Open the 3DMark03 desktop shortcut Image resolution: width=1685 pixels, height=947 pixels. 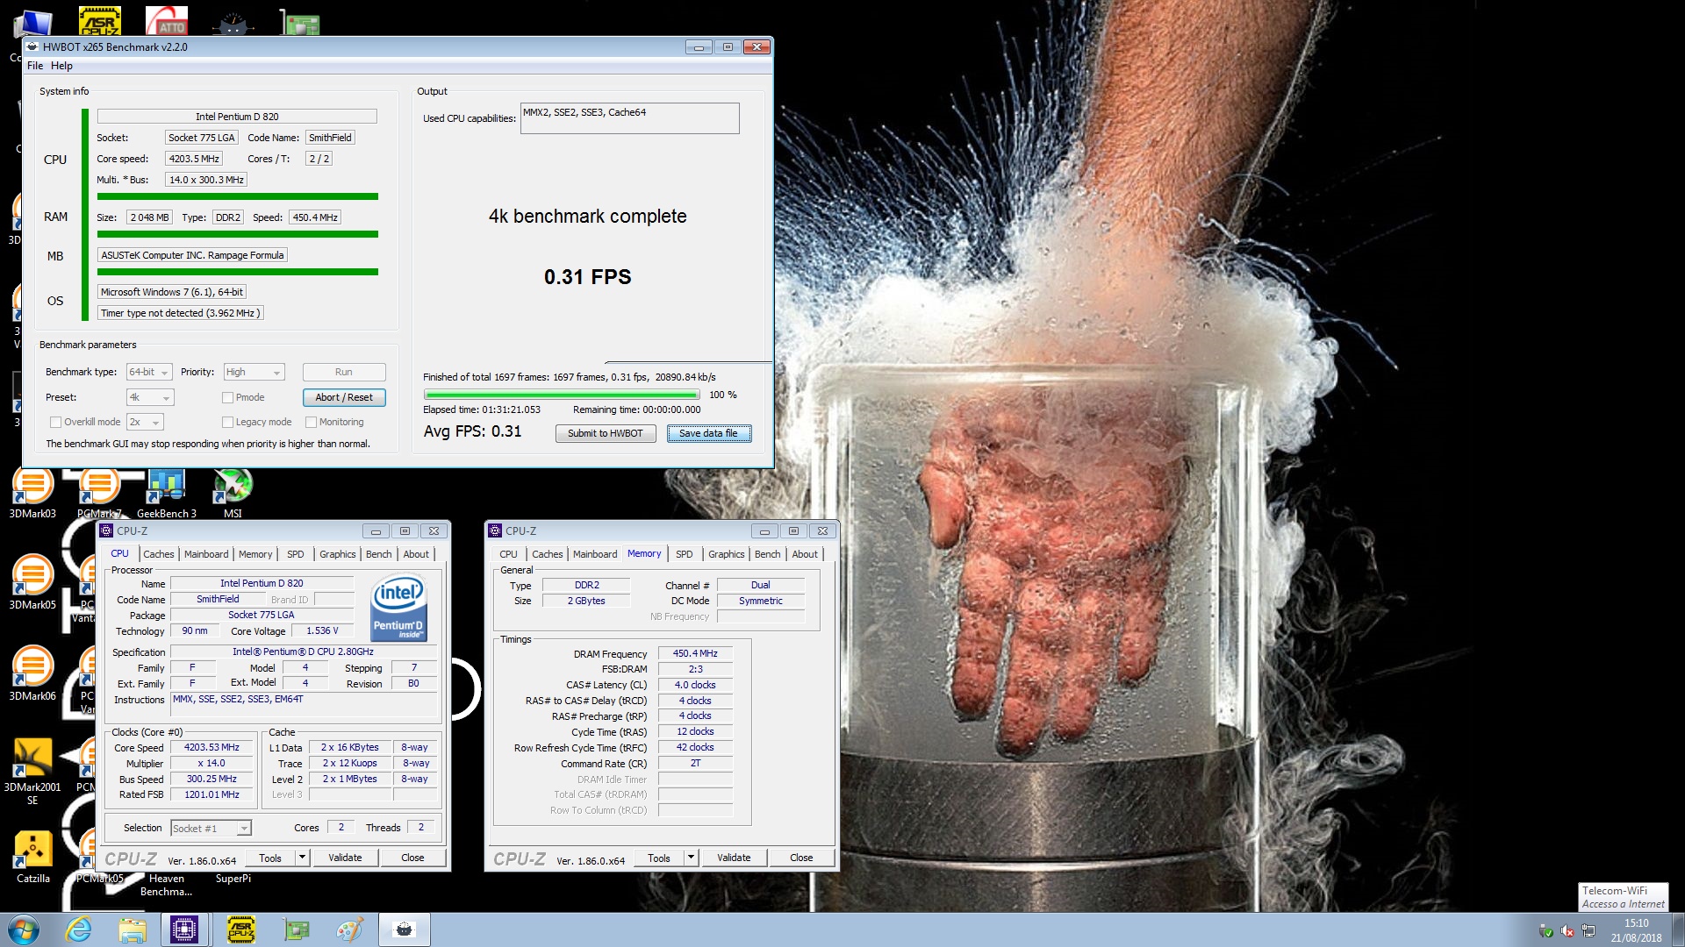pos(32,491)
